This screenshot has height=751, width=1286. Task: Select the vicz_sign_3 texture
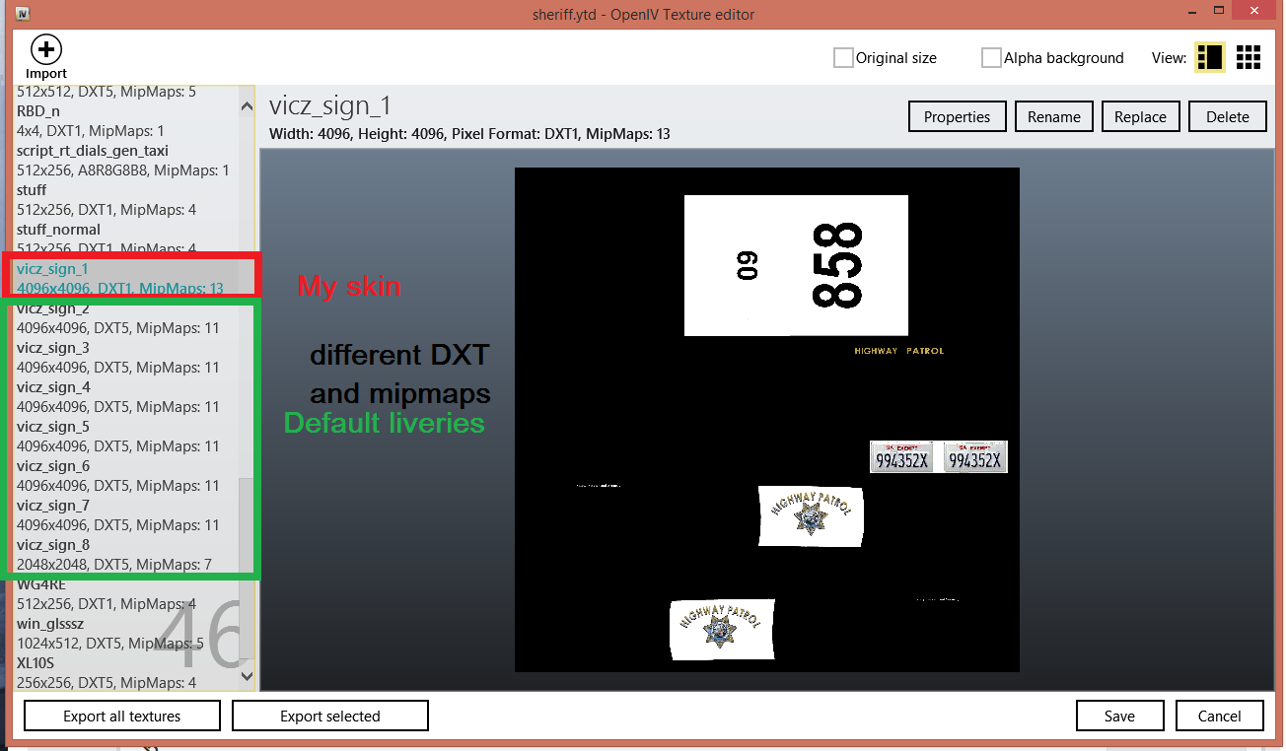click(x=124, y=358)
